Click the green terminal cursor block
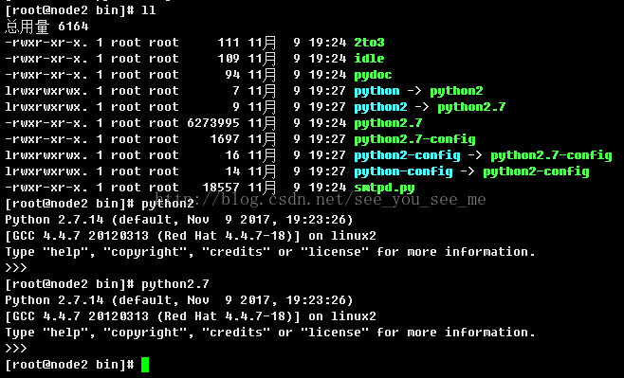The width and height of the screenshot is (624, 378). [x=145, y=365]
